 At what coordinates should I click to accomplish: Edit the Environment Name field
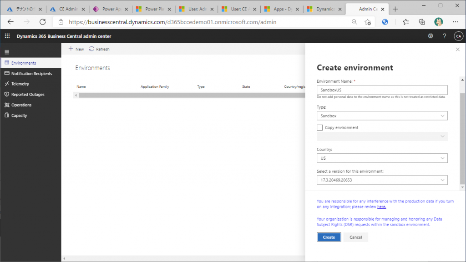coord(382,90)
